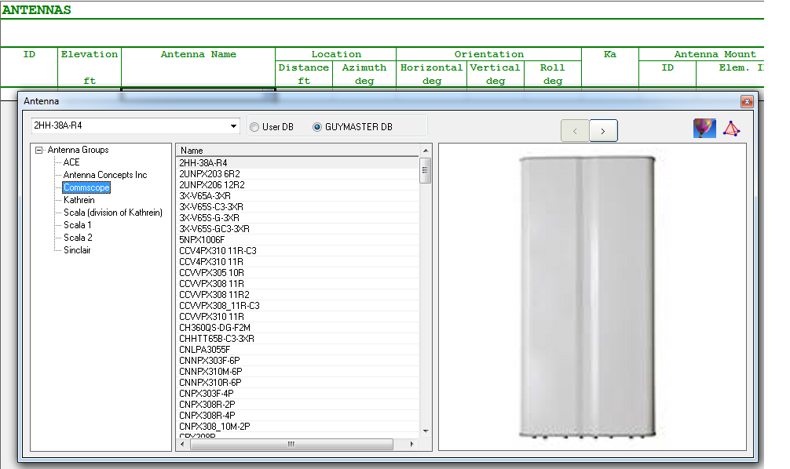This screenshot has width=790, height=469.
Task: Select CNNPX303F-6P in the list
Action: 298,360
